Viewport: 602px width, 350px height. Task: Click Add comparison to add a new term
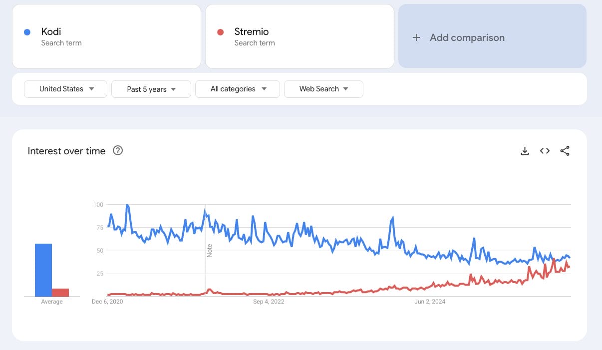[x=467, y=37]
